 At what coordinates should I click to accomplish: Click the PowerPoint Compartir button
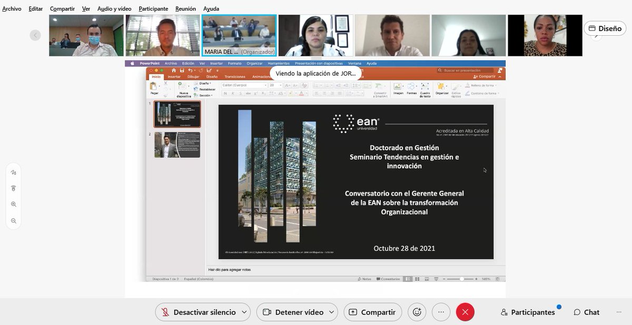pyautogui.click(x=485, y=76)
